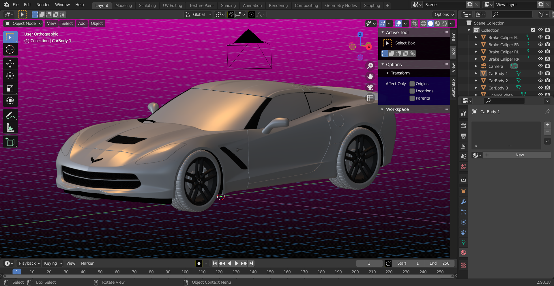Click the Start frame field
Image resolution: width=554 pixels, height=286 pixels.
408,263
